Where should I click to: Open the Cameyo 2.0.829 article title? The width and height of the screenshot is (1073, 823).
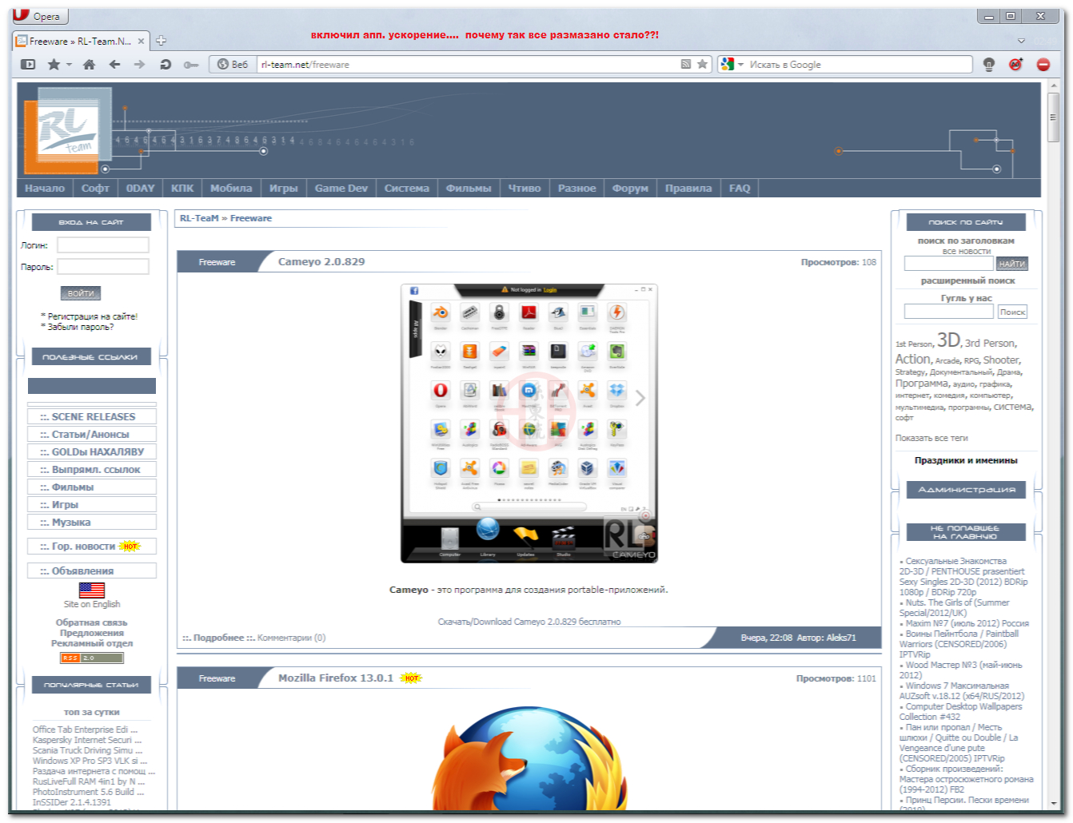(321, 262)
